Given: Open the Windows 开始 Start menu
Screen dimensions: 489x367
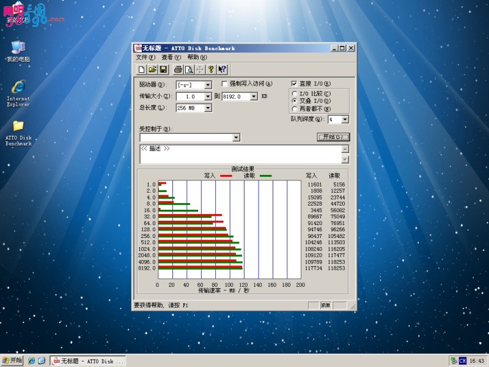Looking at the screenshot, I should [x=12, y=360].
